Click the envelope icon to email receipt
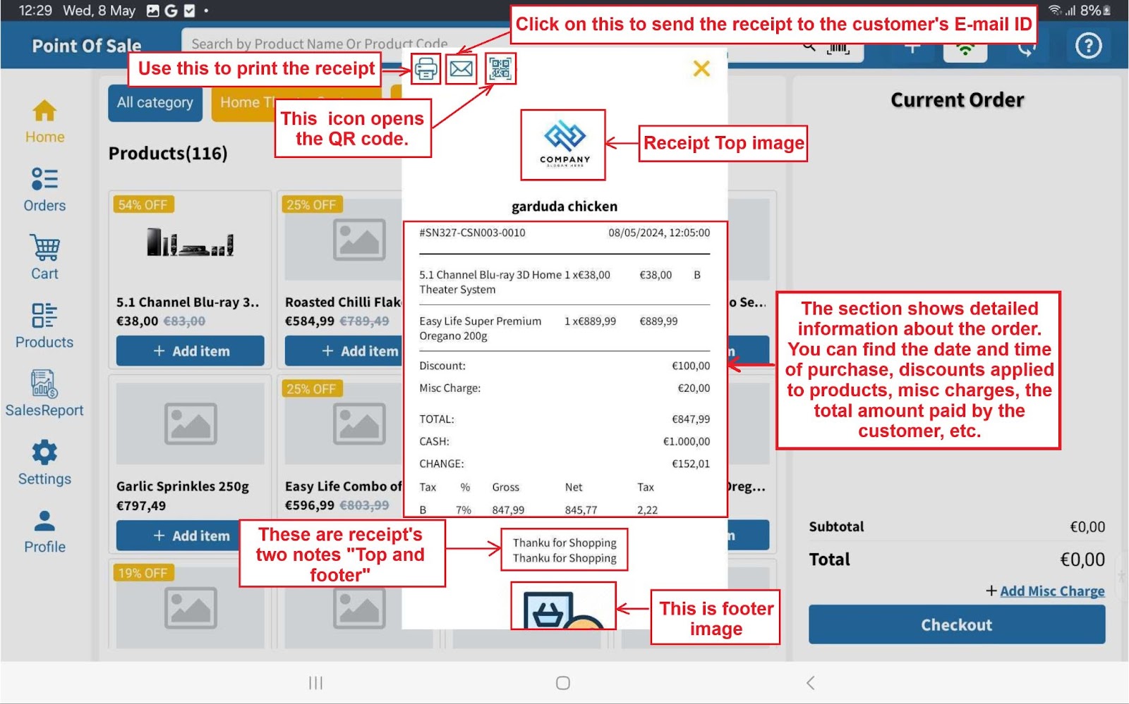 461,69
